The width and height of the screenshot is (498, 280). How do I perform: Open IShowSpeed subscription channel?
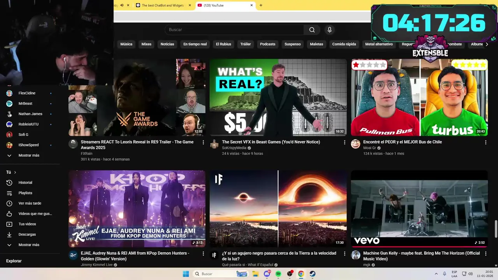[29, 145]
